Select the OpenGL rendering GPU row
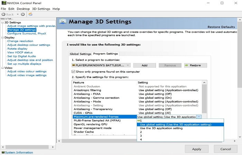 (x=105, y=124)
